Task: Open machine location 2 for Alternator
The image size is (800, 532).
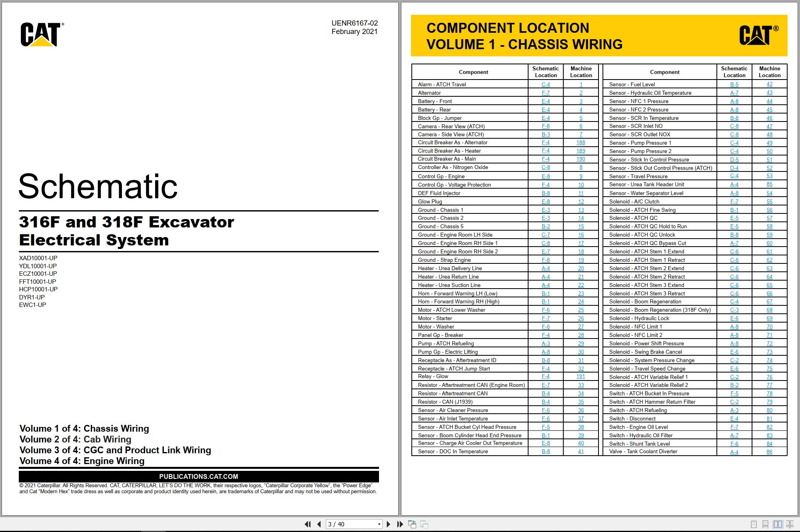Action: [581, 93]
